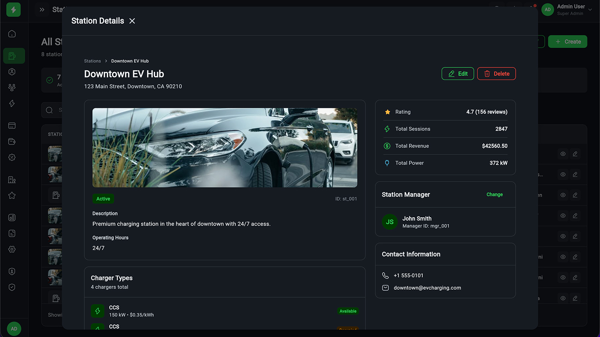600x337 pixels.
Task: Close the Station Details panel
Action: tap(132, 21)
